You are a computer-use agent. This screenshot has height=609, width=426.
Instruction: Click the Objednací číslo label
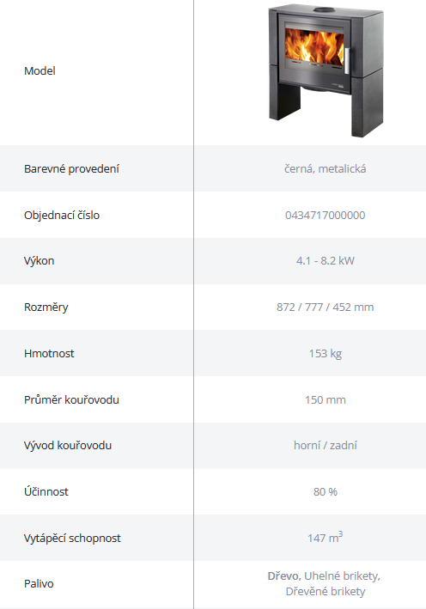(62, 215)
